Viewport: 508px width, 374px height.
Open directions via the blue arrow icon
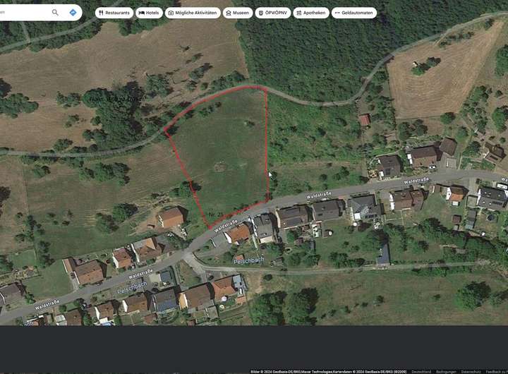pyautogui.click(x=73, y=12)
